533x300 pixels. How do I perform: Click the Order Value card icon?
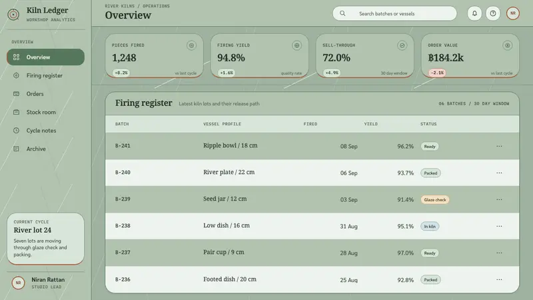(x=508, y=45)
